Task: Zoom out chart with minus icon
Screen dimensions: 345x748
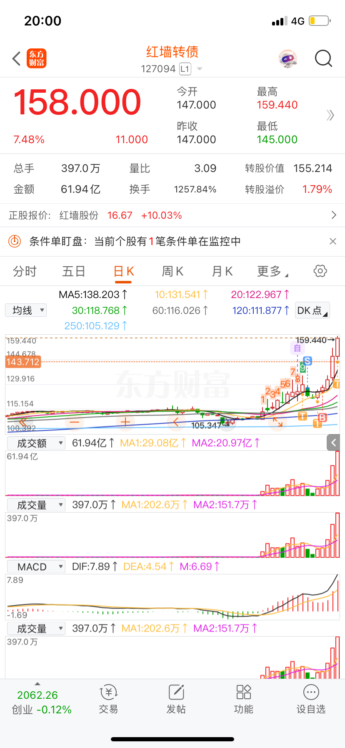Action: coord(74,422)
